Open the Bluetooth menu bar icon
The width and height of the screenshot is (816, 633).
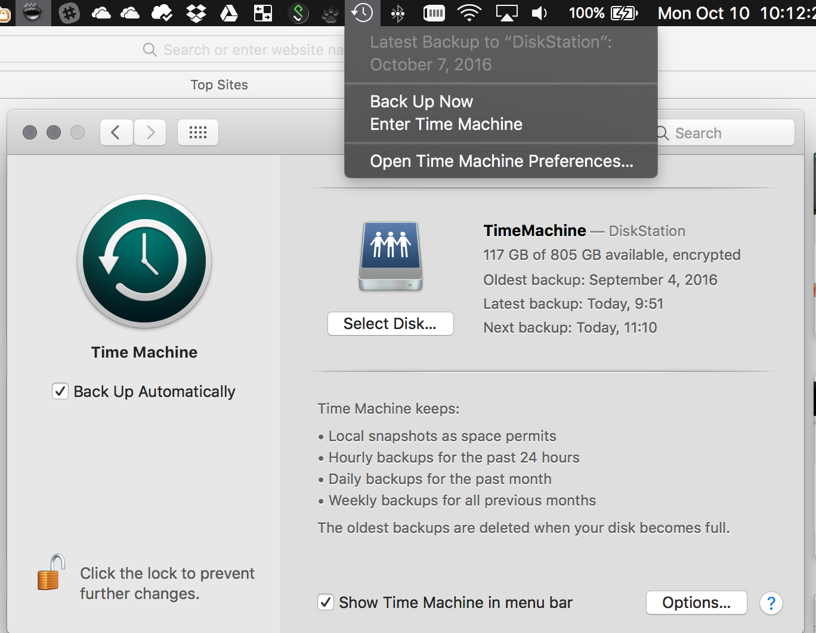click(397, 13)
